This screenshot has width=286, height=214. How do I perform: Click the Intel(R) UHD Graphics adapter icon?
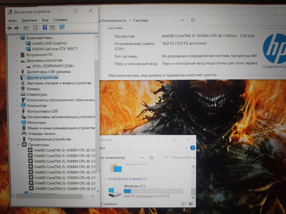click(28, 43)
